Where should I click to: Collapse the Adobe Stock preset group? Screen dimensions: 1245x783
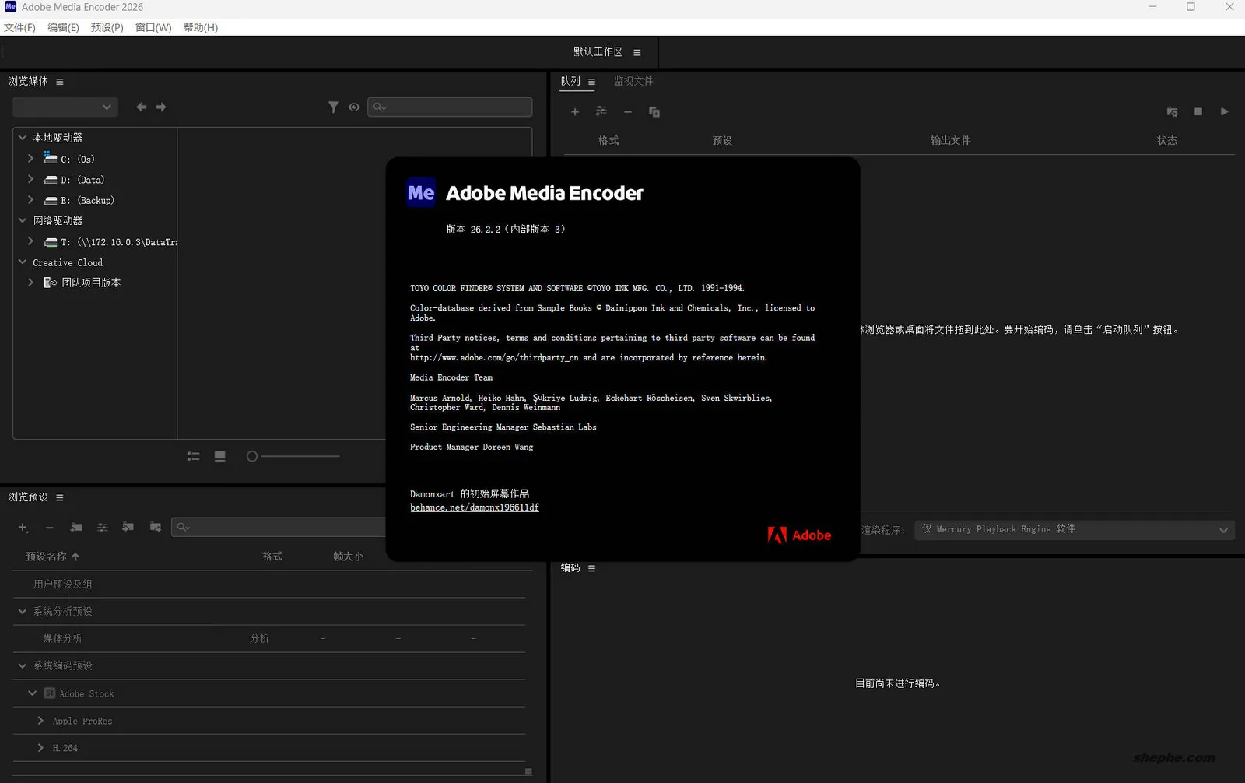click(32, 693)
